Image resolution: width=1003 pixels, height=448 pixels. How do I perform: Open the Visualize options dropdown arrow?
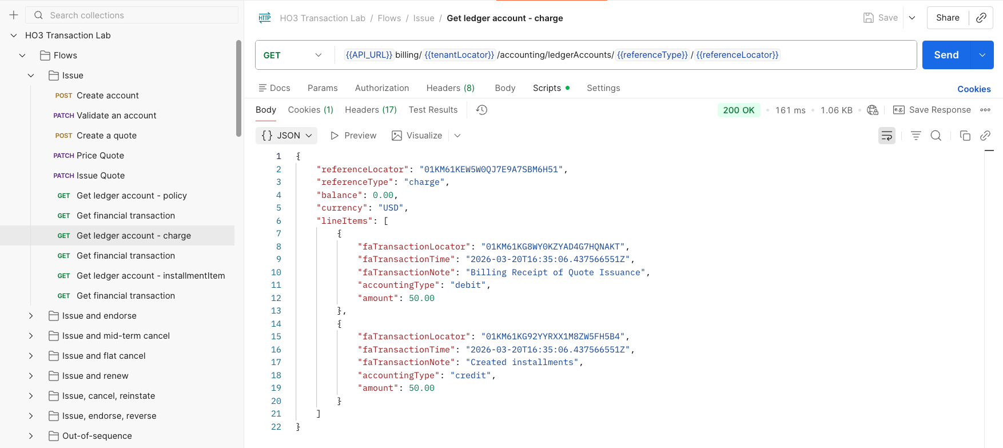click(457, 136)
